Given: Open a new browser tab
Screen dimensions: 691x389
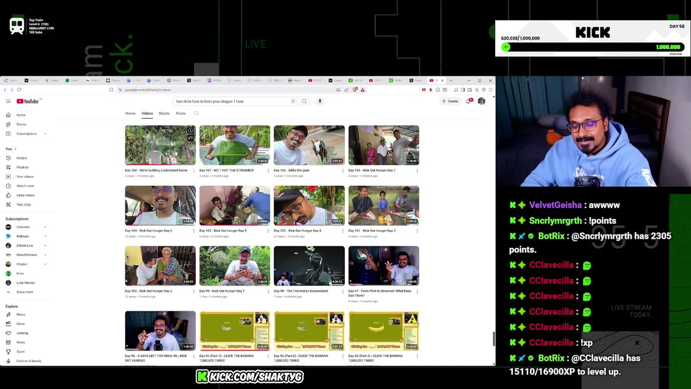Looking at the screenshot, I should click(x=451, y=81).
